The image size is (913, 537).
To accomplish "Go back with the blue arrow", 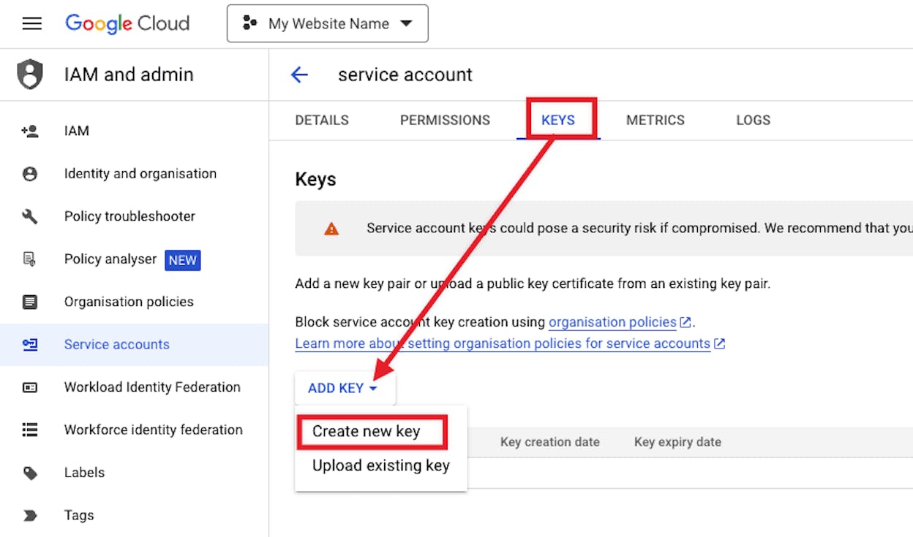I will [x=299, y=75].
